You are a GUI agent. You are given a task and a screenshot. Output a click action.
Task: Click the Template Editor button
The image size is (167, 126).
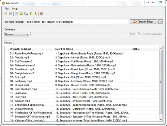click(144, 22)
